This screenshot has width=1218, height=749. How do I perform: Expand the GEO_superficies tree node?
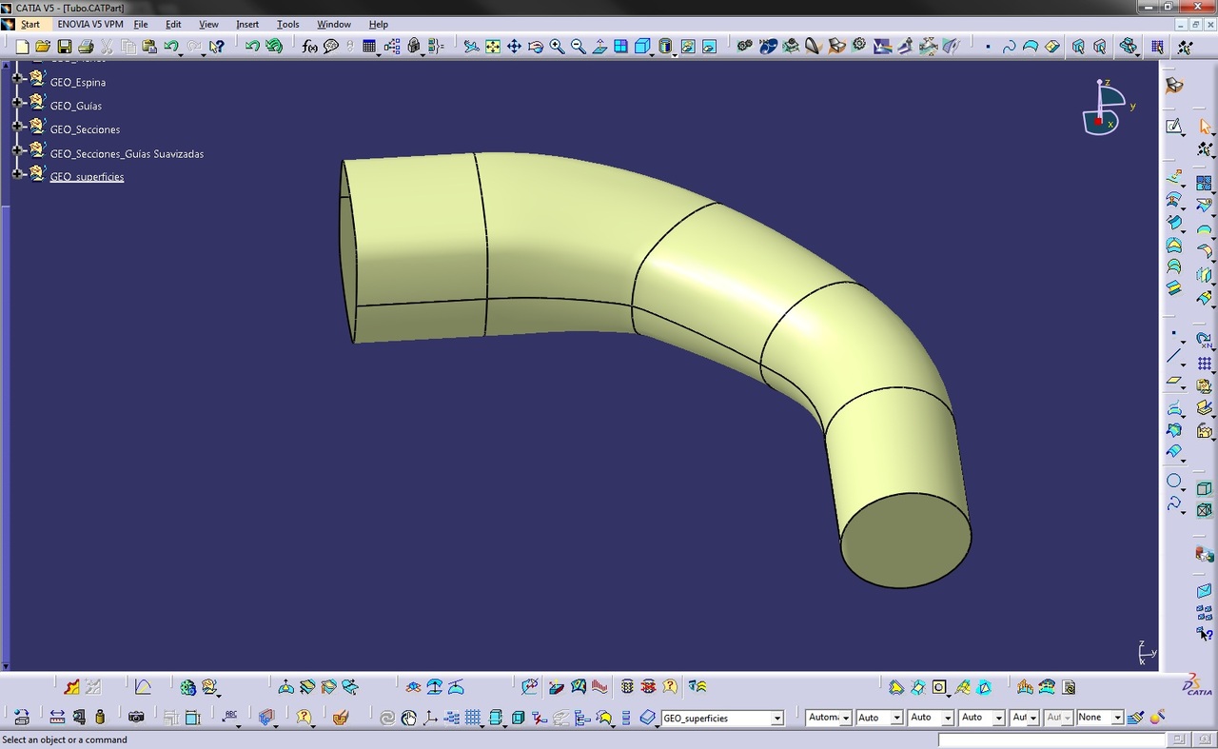(17, 173)
